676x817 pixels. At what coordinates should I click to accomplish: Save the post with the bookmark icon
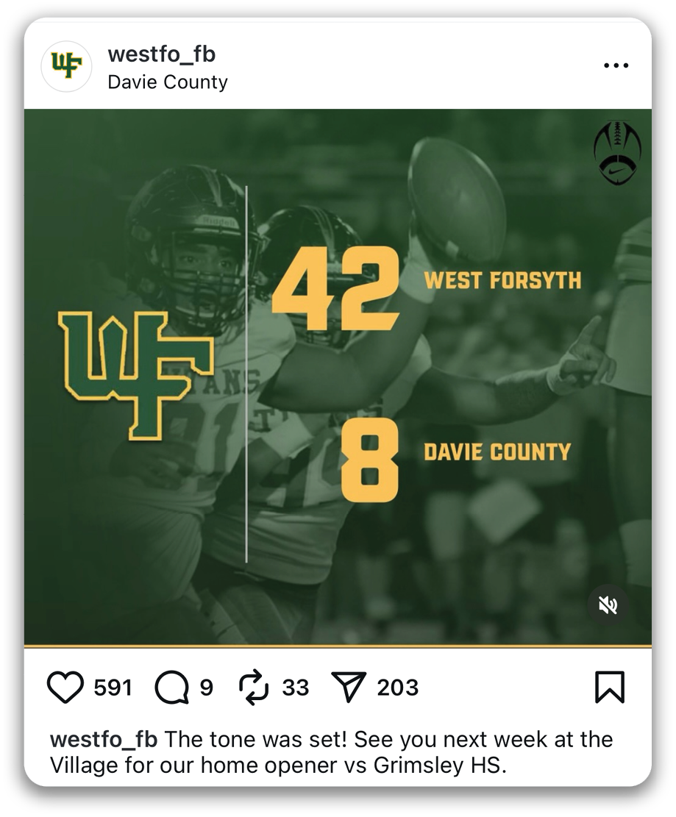pos(609,688)
